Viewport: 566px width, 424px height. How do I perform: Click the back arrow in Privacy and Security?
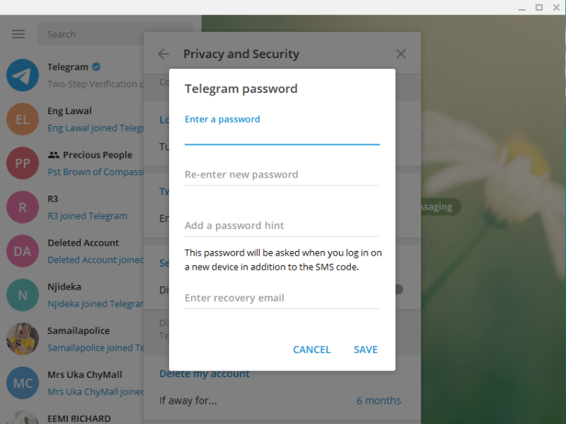[x=164, y=54]
